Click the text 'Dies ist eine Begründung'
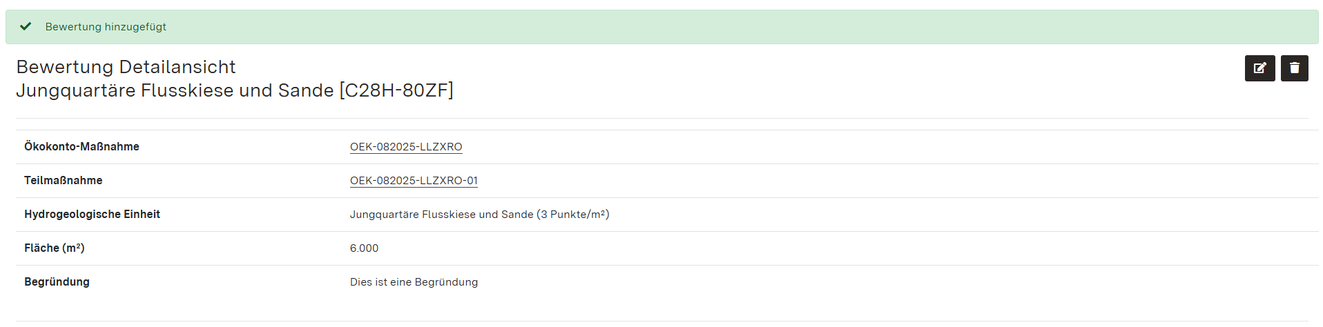1323x327 pixels. (x=414, y=282)
